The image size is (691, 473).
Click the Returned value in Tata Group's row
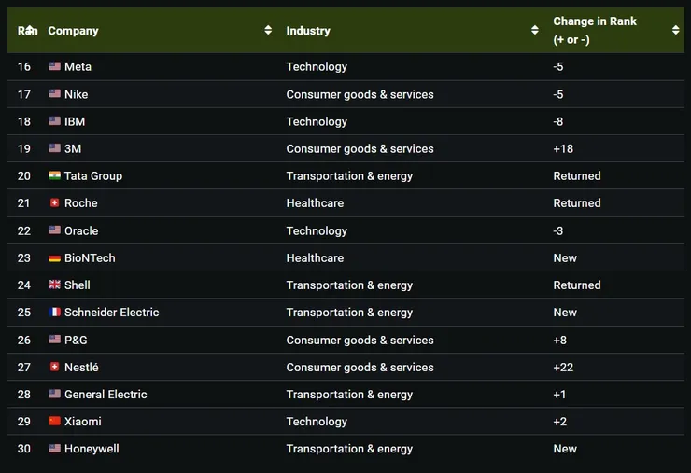[577, 175]
